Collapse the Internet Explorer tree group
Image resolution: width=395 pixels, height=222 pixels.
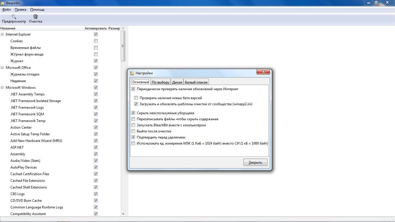2,34
